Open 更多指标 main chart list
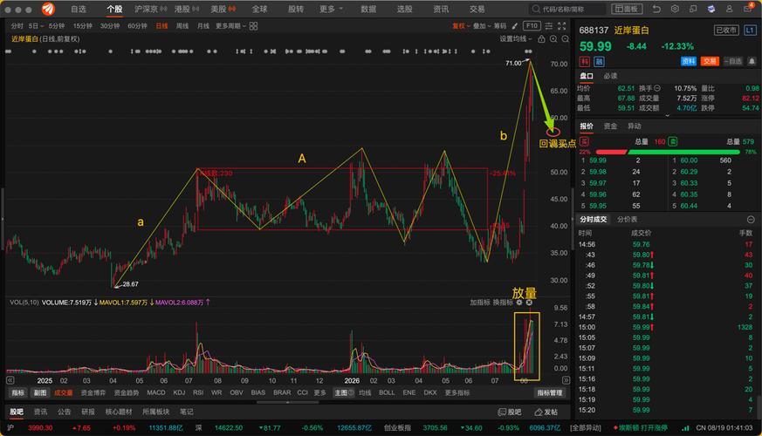This screenshot has height=436, width=762. click(x=457, y=392)
